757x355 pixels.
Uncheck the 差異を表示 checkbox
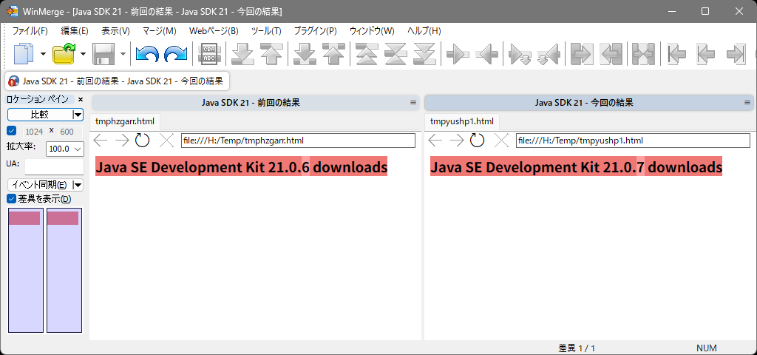(x=12, y=198)
